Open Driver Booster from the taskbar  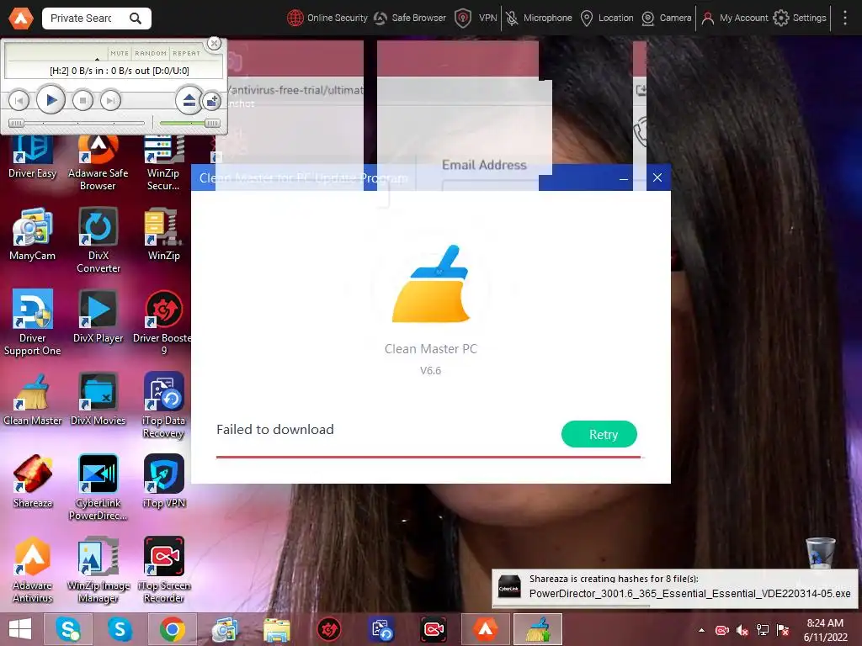[x=329, y=629]
